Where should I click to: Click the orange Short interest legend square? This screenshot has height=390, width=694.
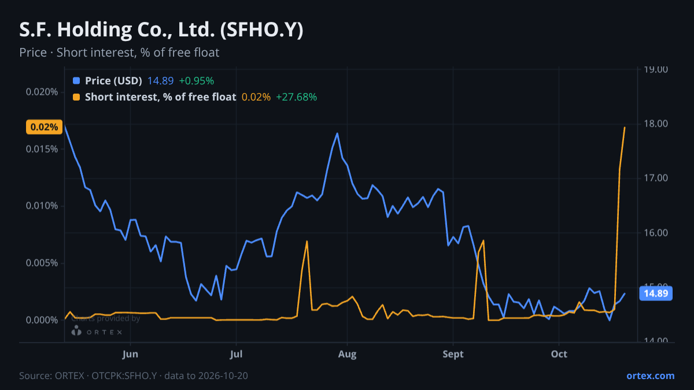[76, 97]
